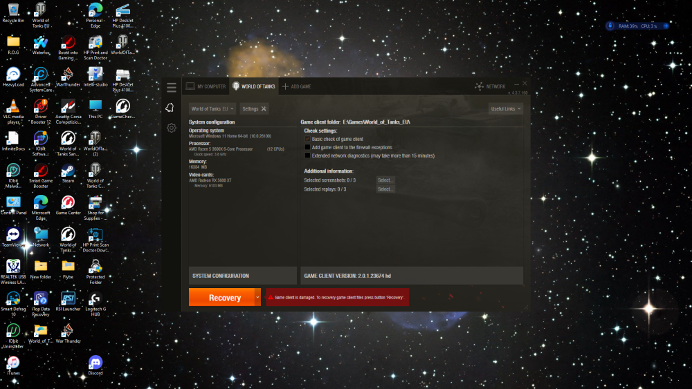Expand the Useful Links dropdown
Screen dimensions: 692x389
(506, 108)
